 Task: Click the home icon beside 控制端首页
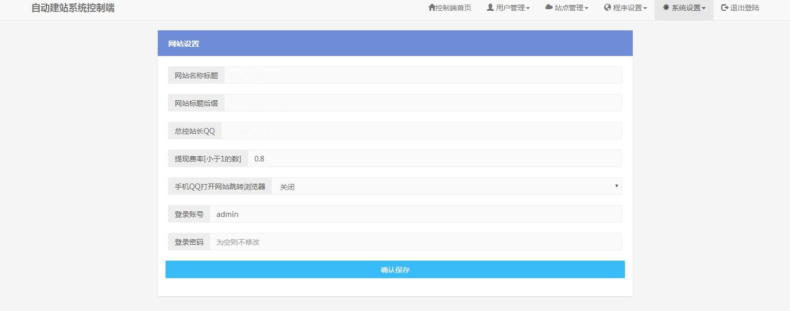point(432,8)
